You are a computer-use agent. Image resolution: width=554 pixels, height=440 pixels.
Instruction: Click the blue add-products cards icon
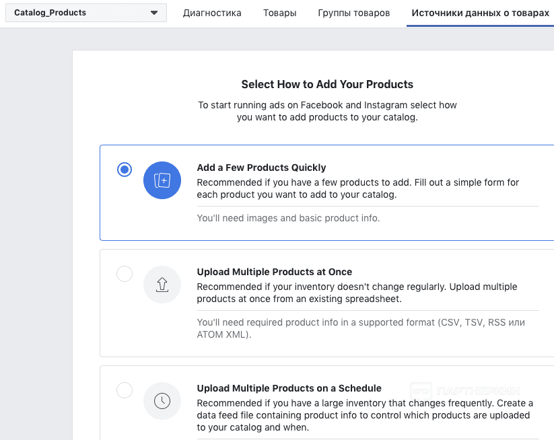point(162,180)
